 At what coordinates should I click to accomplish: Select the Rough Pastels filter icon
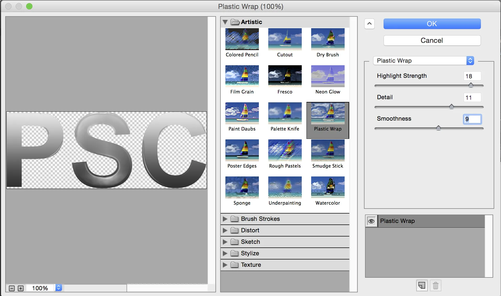click(x=285, y=150)
